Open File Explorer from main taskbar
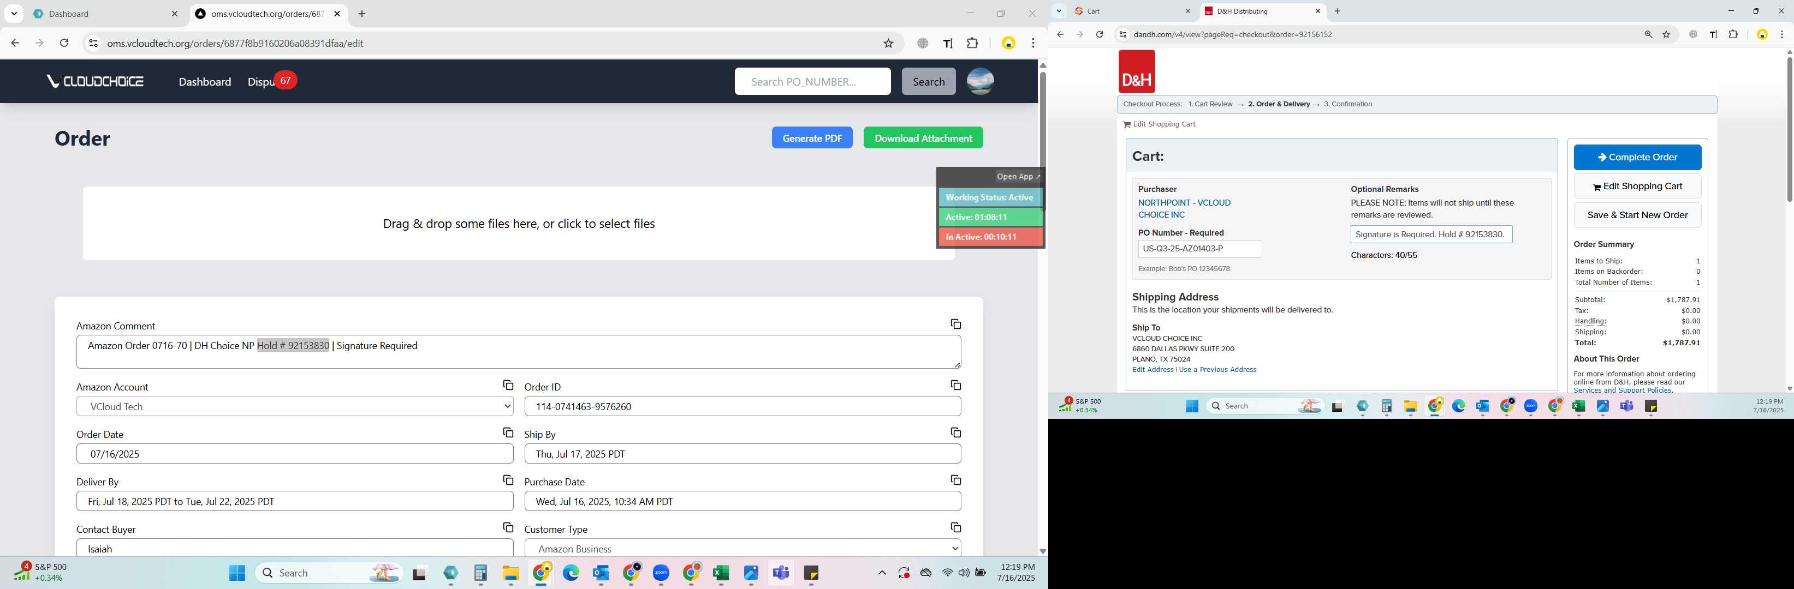The width and height of the screenshot is (1794, 589). pos(510,573)
